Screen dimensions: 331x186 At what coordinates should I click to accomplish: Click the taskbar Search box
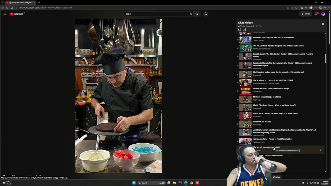coord(152,183)
